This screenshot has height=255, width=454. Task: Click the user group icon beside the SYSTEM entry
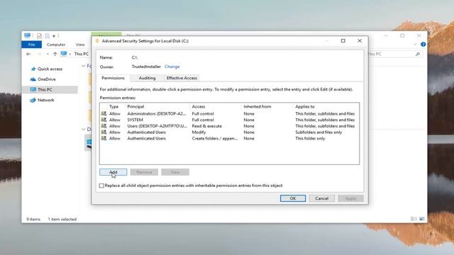click(x=104, y=120)
